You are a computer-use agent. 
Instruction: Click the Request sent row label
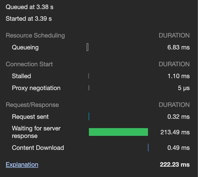30,117
